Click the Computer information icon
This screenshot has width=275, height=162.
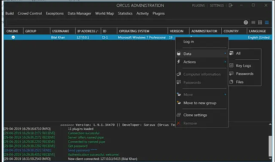click(179, 74)
